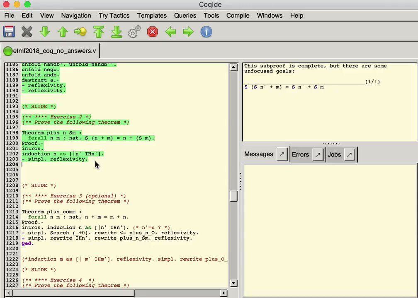Click the gears Fully check icon
This screenshot has width=418, height=298.
click(x=134, y=31)
